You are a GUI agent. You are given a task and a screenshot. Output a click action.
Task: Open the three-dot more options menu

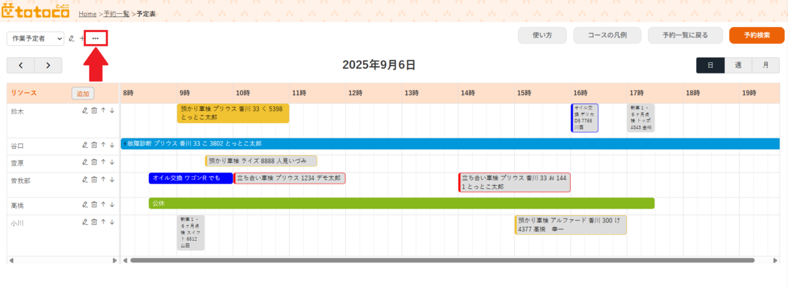[x=96, y=39]
